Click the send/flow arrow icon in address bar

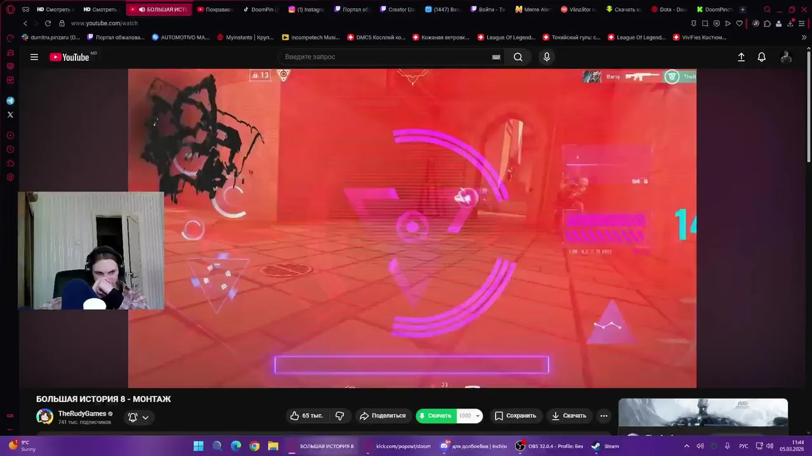coord(728,23)
